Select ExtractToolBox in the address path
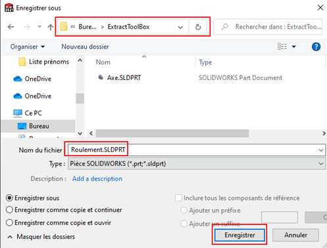The image size is (327, 248). click(x=128, y=27)
